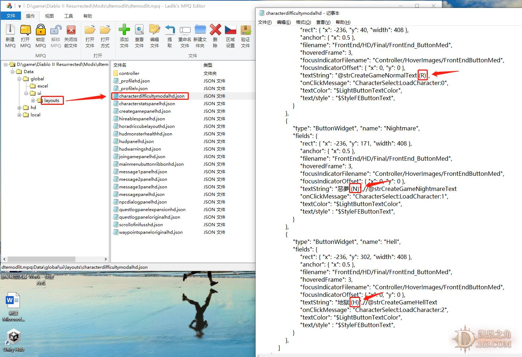Open Notepad 格式(O) menu
The width and height of the screenshot is (522, 357).
click(x=303, y=22)
